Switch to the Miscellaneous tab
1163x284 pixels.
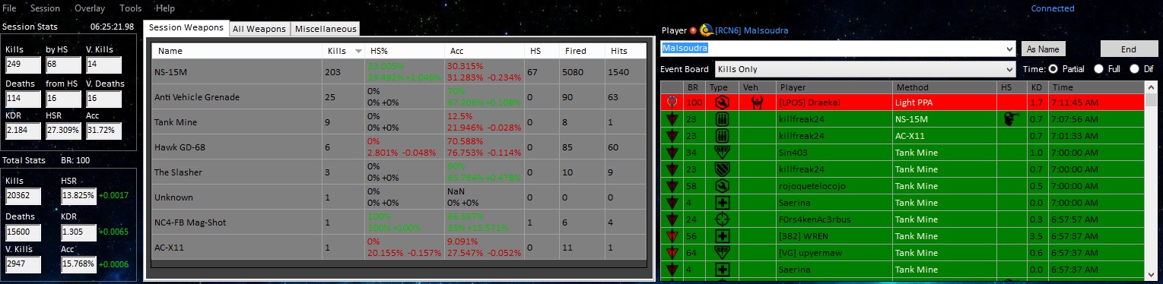325,29
